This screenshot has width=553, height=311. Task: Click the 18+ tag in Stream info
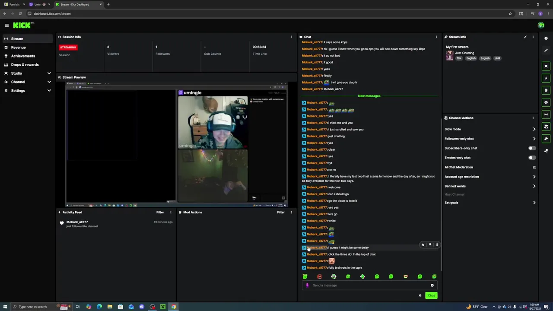pyautogui.click(x=459, y=58)
